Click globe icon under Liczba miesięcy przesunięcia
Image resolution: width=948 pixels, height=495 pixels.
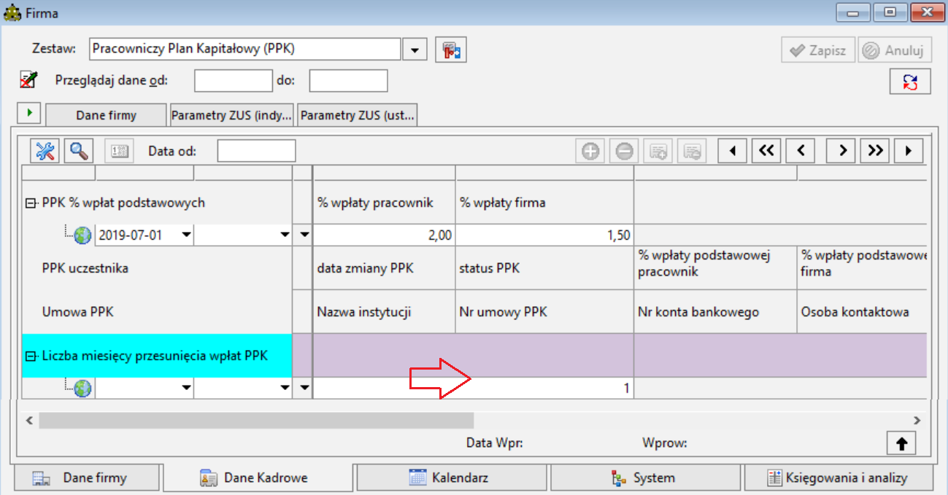(x=83, y=389)
